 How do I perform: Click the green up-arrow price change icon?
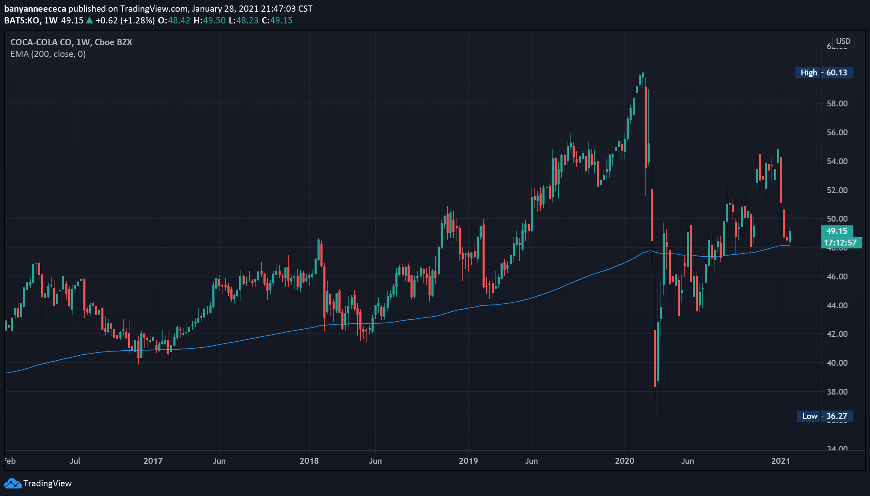89,20
